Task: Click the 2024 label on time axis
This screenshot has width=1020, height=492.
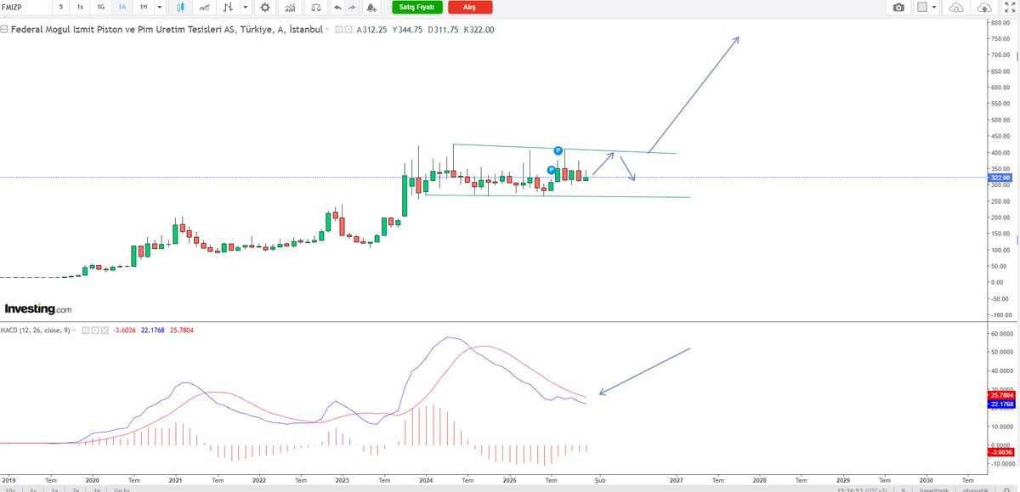Action: tap(425, 479)
